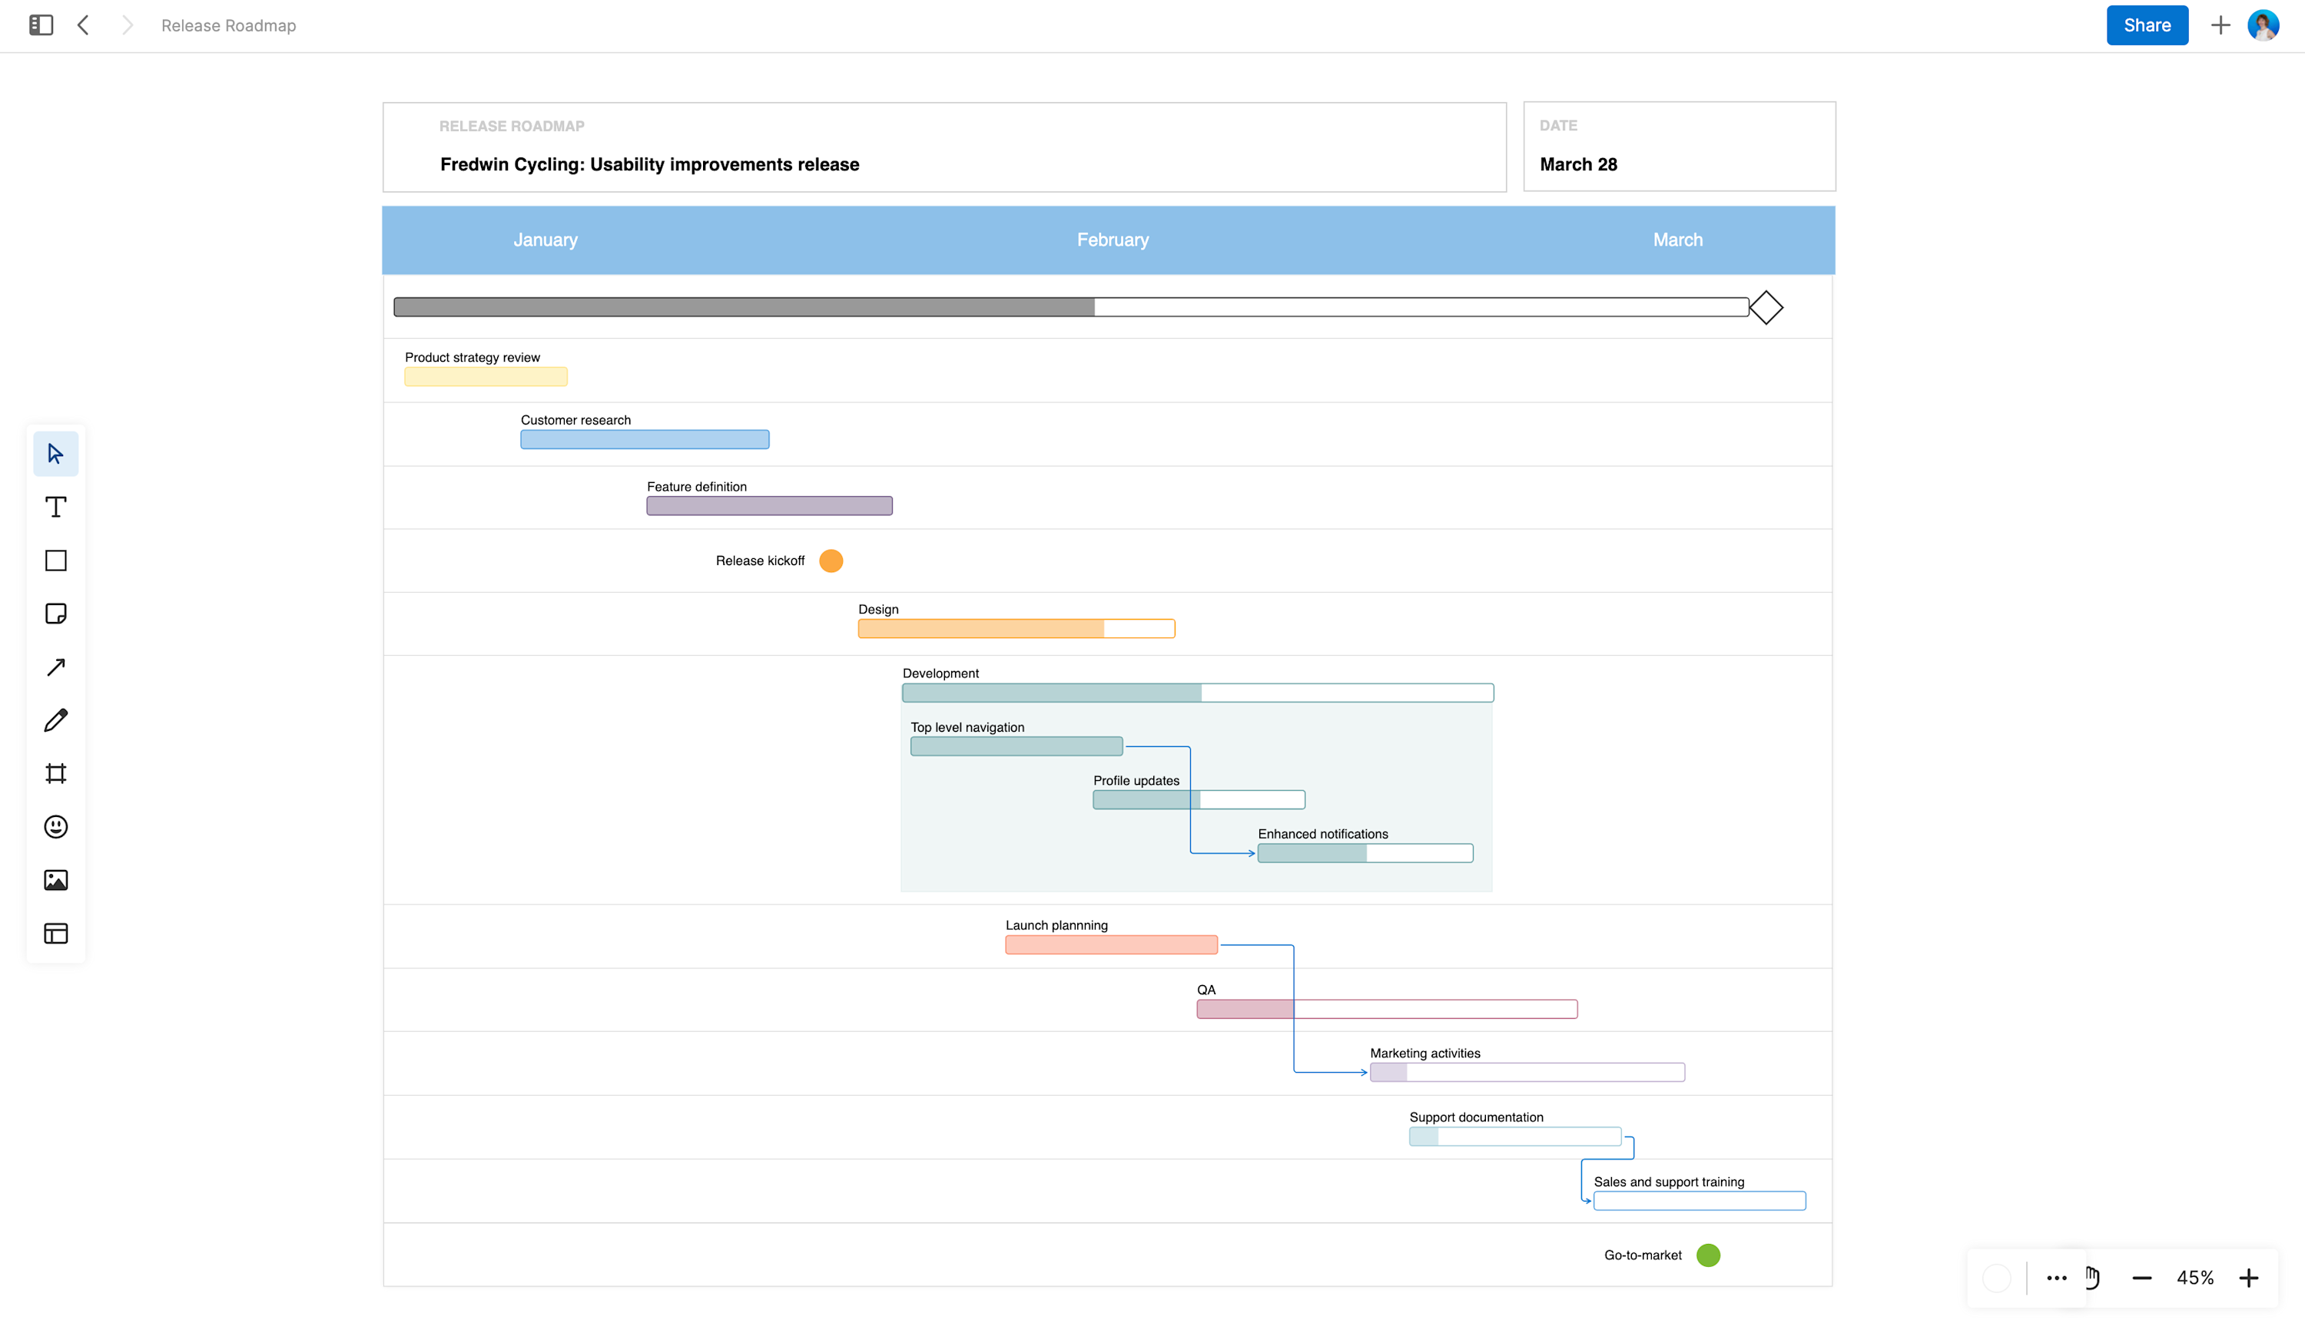This screenshot has width=2305, height=1333.
Task: Navigate back using the left chevron
Action: click(x=83, y=25)
